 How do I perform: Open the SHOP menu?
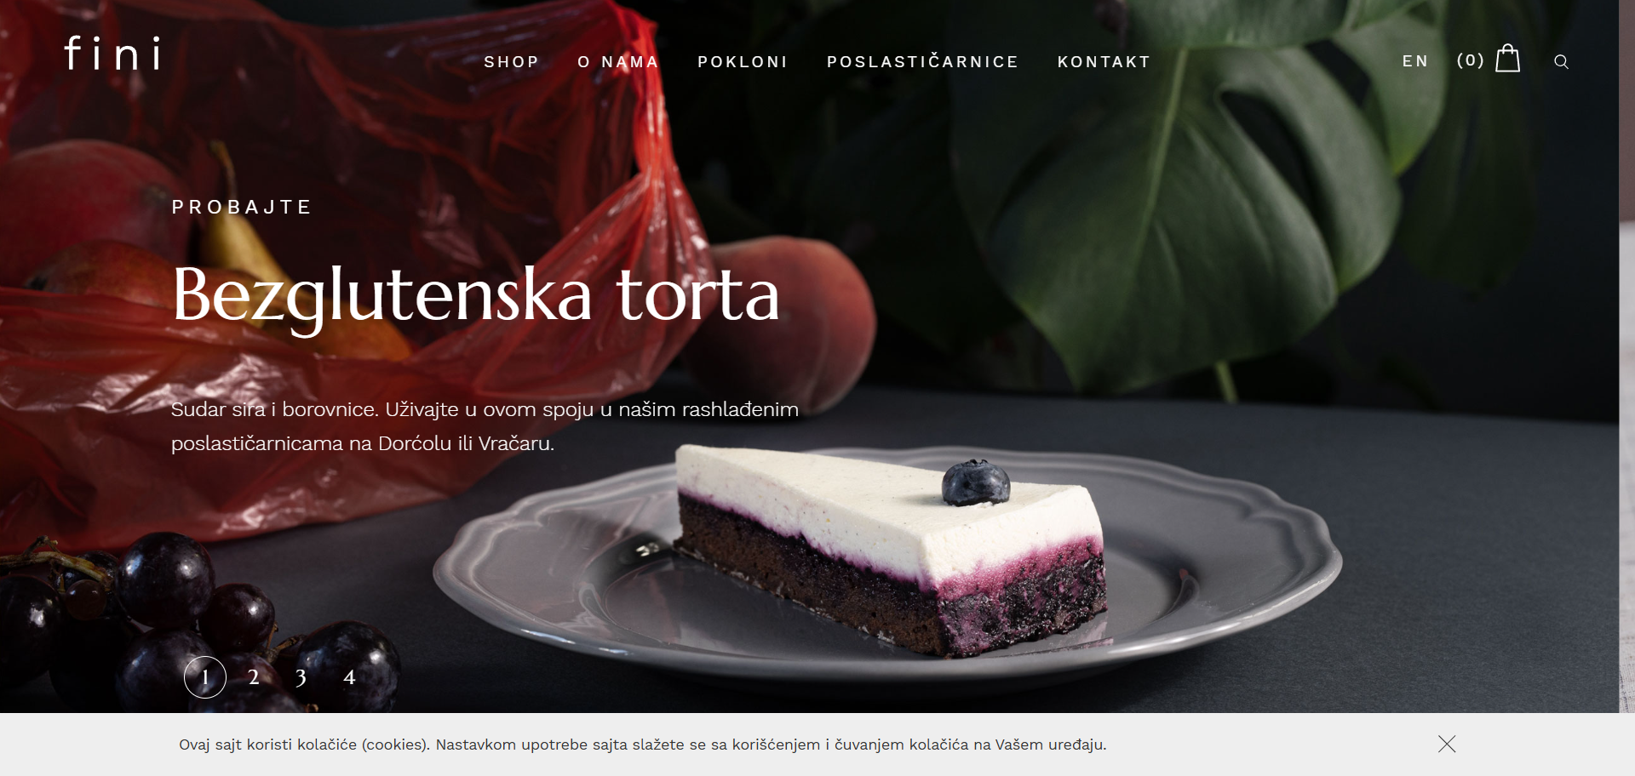point(512,62)
